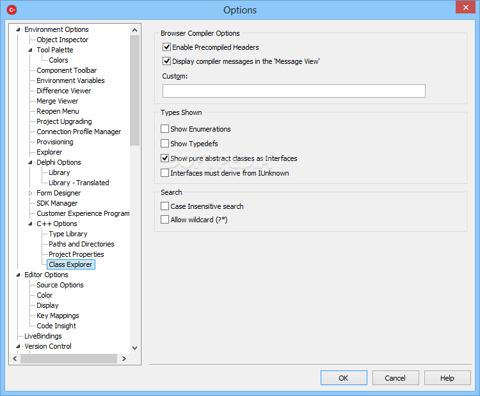
Task: Open Component Toolbar options
Action: [x=67, y=70]
